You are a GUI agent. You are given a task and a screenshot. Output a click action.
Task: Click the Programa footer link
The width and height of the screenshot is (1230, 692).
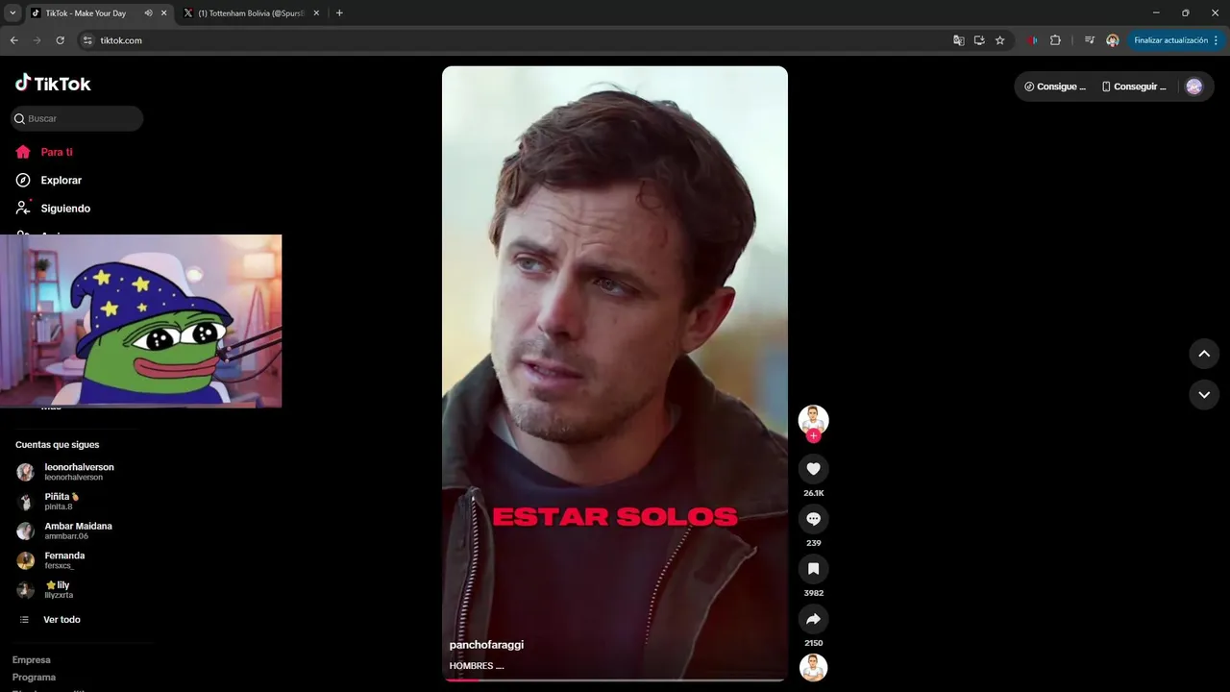(35, 678)
